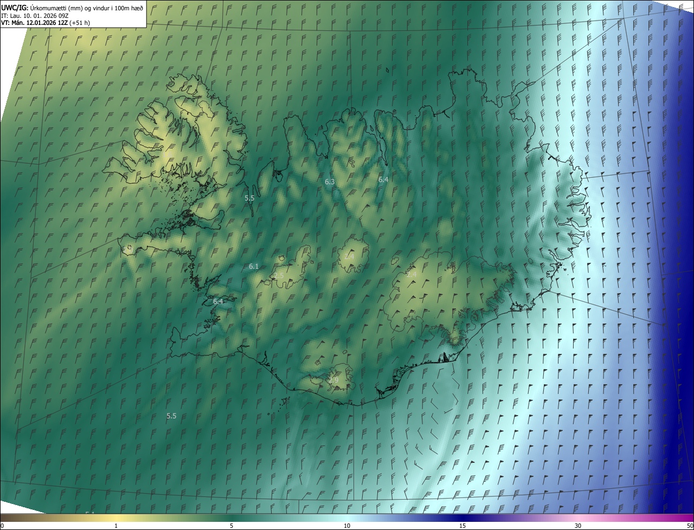
Task: Click the "1" tick on the color scale
Action: [x=116, y=526]
